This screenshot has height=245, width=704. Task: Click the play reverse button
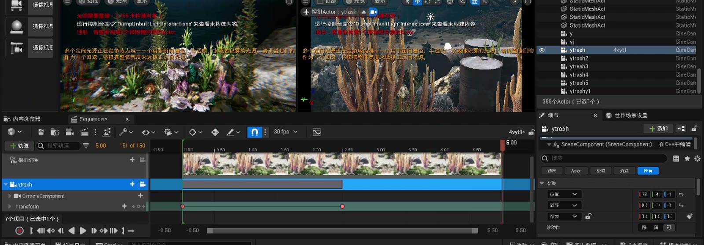click(71, 231)
